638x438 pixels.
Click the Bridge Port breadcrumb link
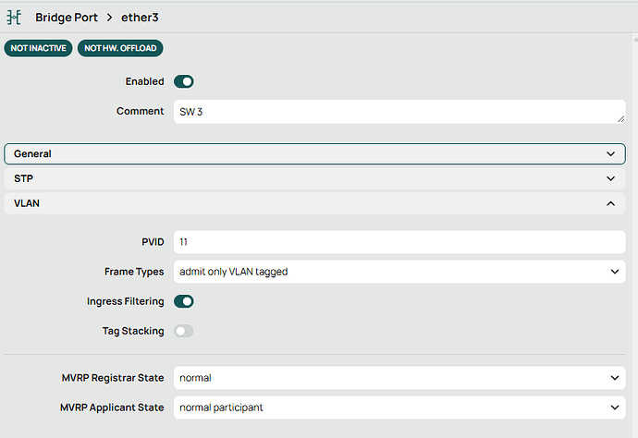tap(68, 18)
